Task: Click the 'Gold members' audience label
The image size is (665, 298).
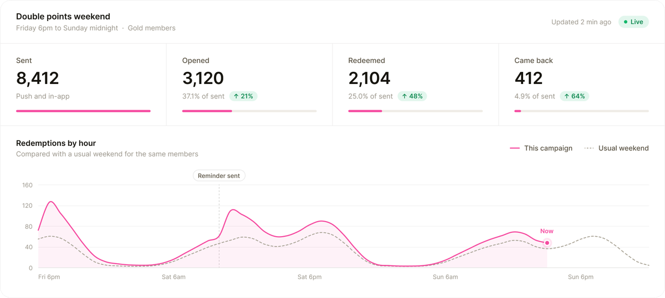Action: point(152,28)
